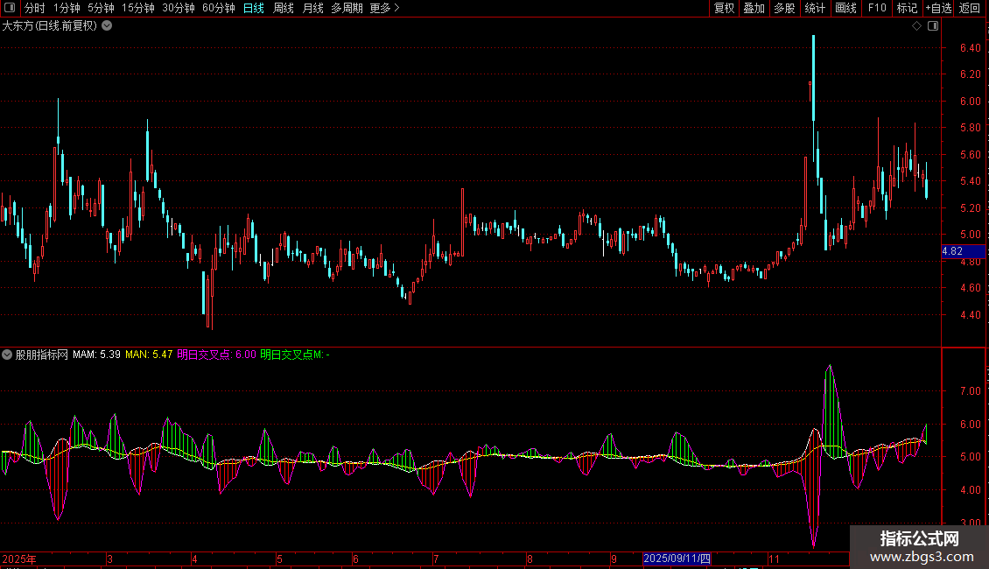
Task: Click month 3 on the time axis
Action: (109, 558)
